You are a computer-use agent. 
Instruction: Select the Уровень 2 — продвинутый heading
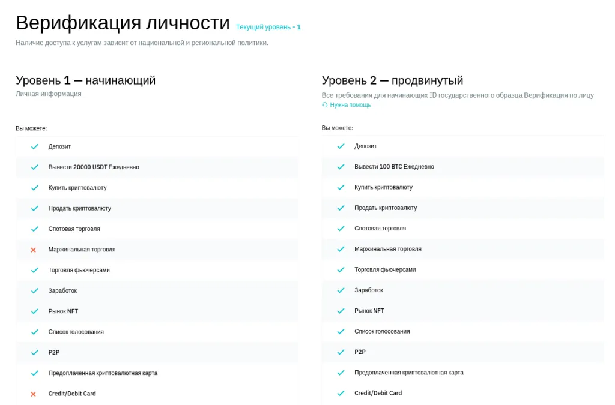(x=392, y=80)
